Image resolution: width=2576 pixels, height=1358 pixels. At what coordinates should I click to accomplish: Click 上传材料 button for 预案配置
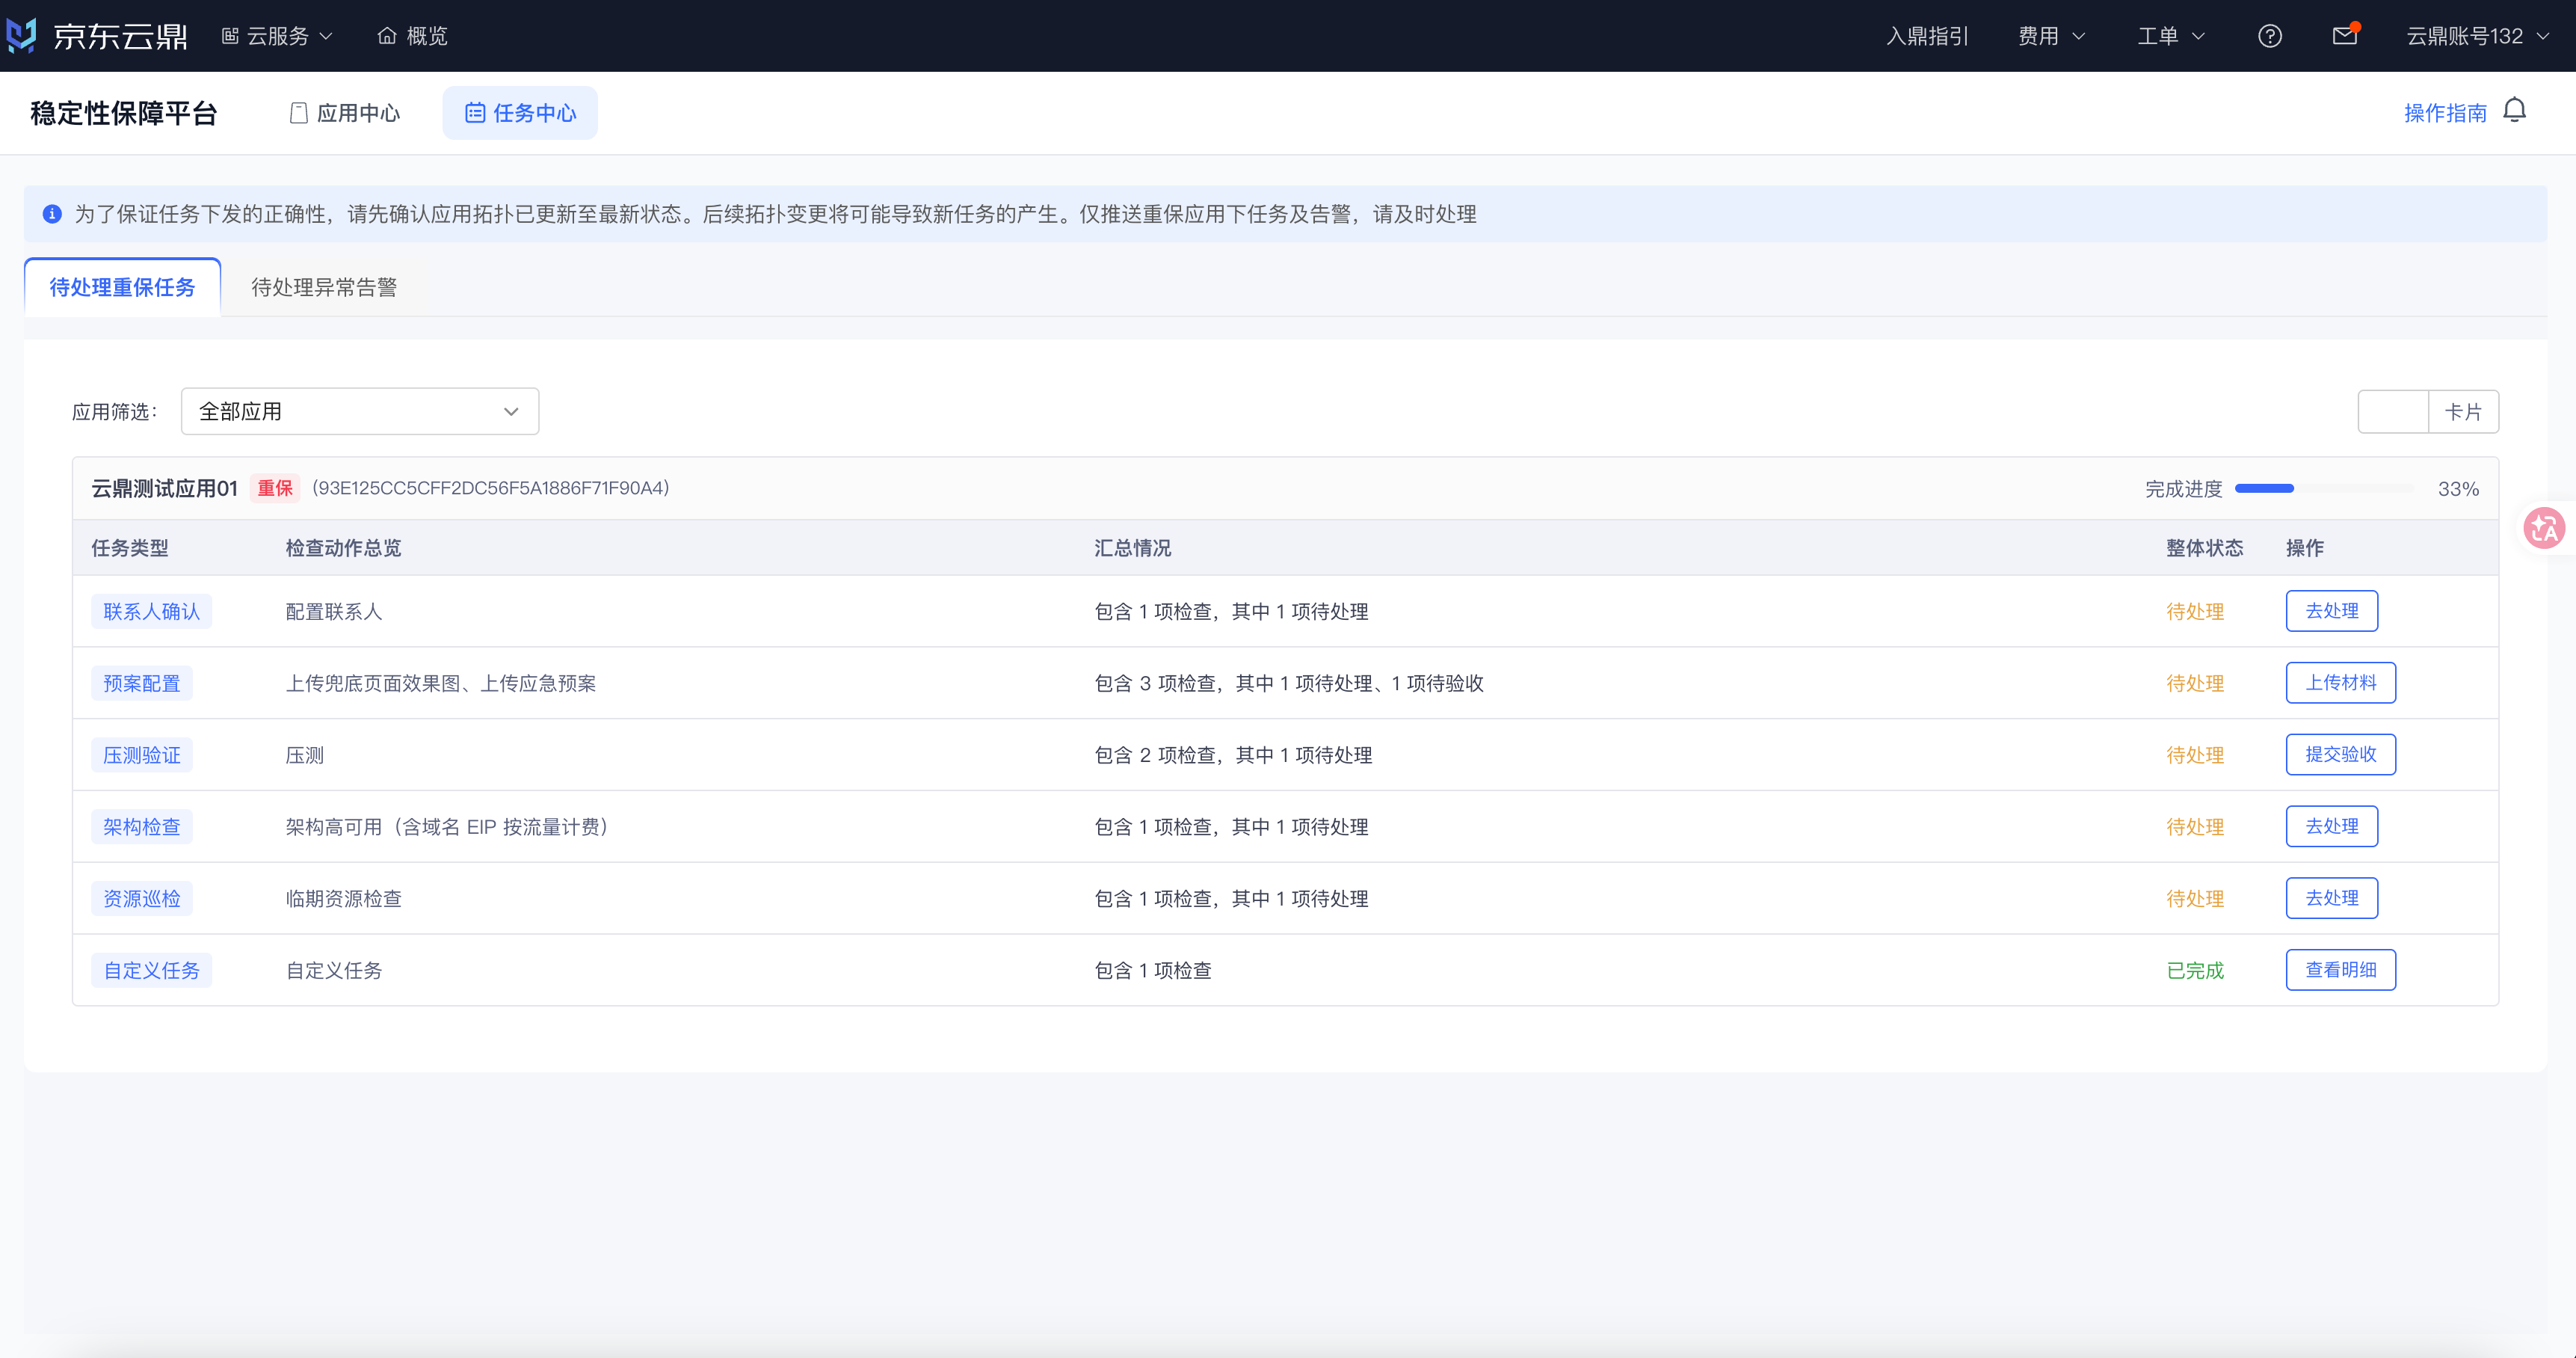(2340, 683)
